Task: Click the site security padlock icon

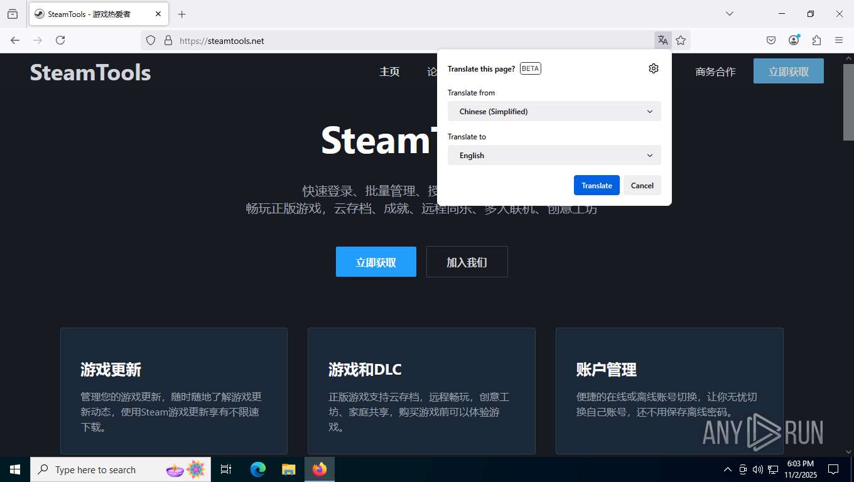Action: tap(168, 40)
